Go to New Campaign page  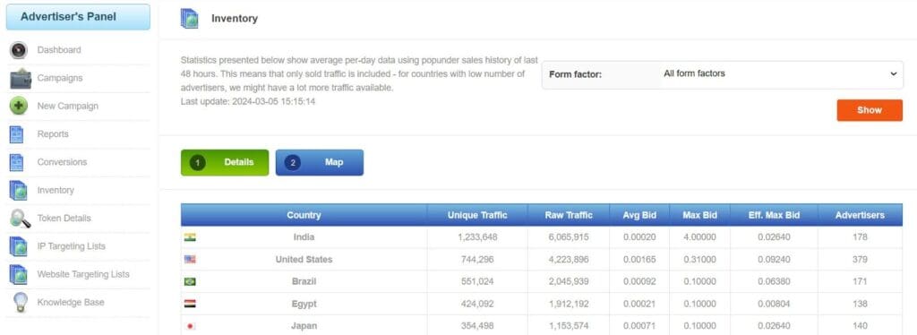tap(68, 107)
